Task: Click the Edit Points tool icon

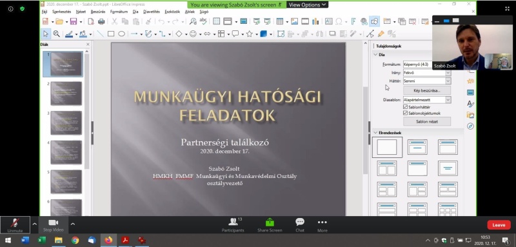Action: pyautogui.click(x=370, y=34)
